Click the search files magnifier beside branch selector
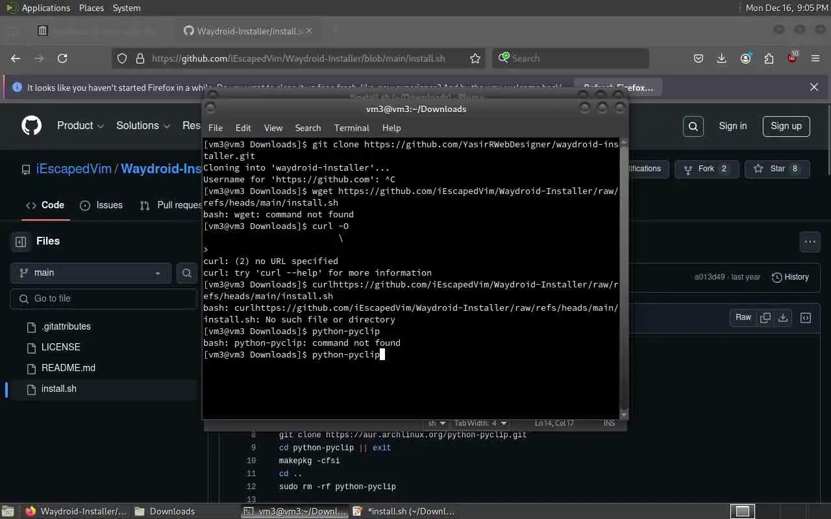The height and width of the screenshot is (519, 831). point(187,273)
